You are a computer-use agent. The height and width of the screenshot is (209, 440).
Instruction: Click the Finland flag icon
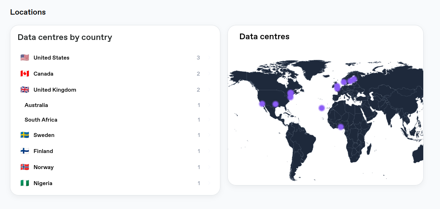[25, 151]
